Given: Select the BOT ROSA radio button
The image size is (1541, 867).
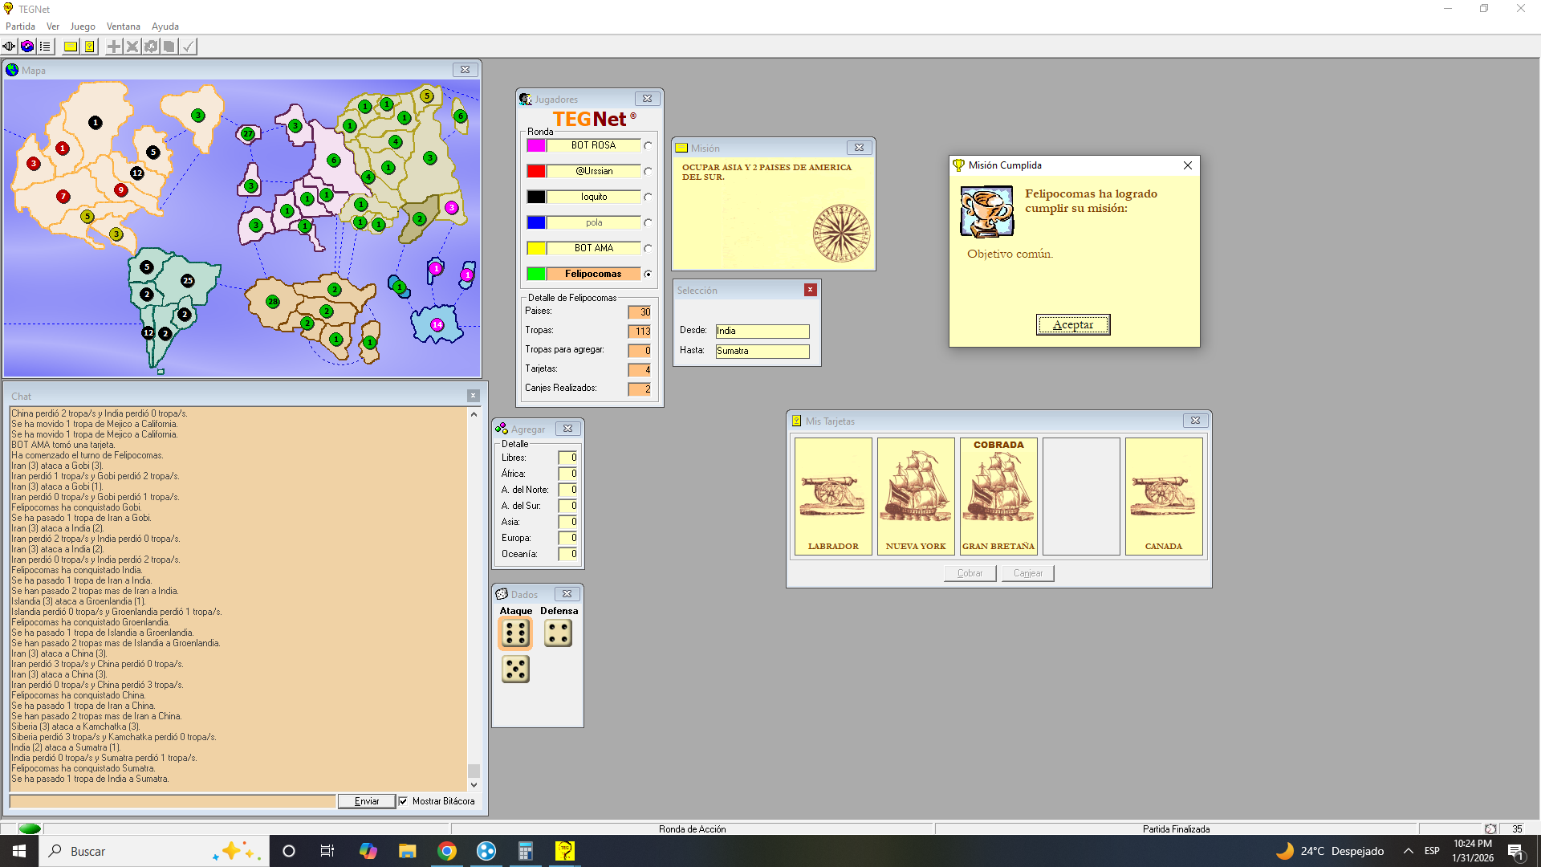Looking at the screenshot, I should click(x=648, y=146).
